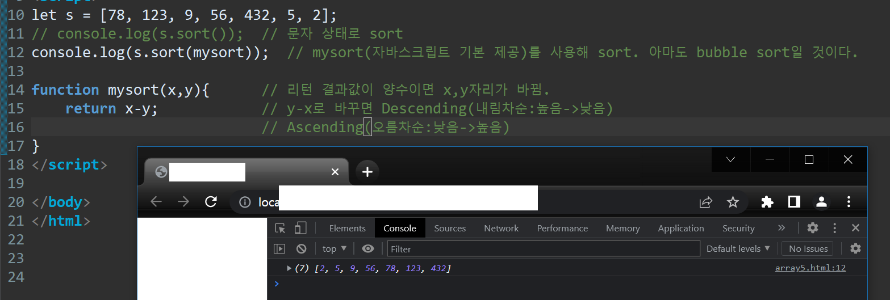
Task: Switch to the Network tab
Action: [x=501, y=228]
